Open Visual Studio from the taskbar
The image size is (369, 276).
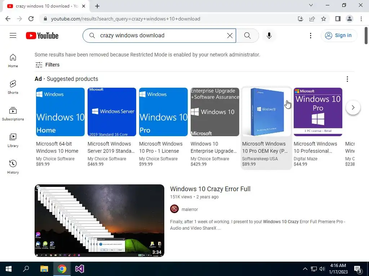tap(80, 269)
